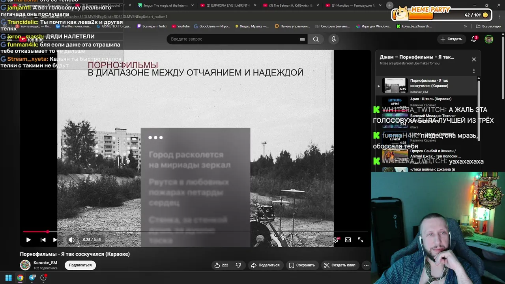This screenshot has width=505, height=284.
Task: Switch to The Batman ft. KxllSwxtch tab
Action: pyautogui.click(x=288, y=6)
